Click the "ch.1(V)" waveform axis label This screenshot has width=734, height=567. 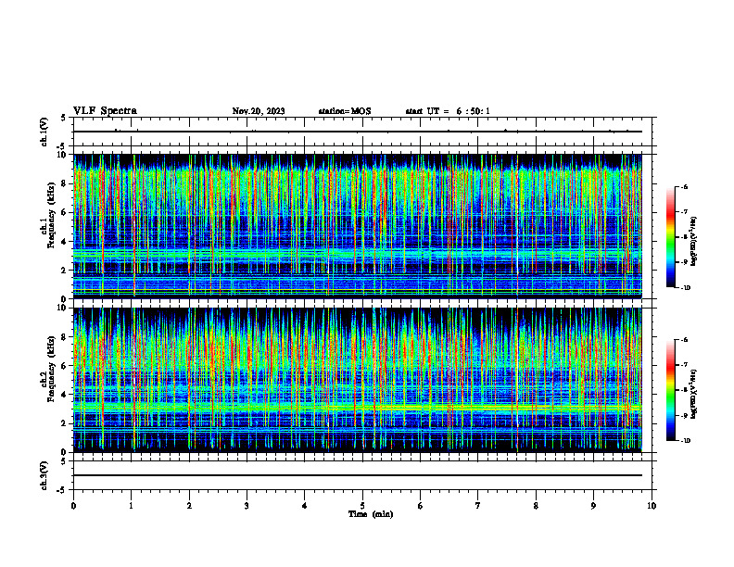(x=44, y=132)
